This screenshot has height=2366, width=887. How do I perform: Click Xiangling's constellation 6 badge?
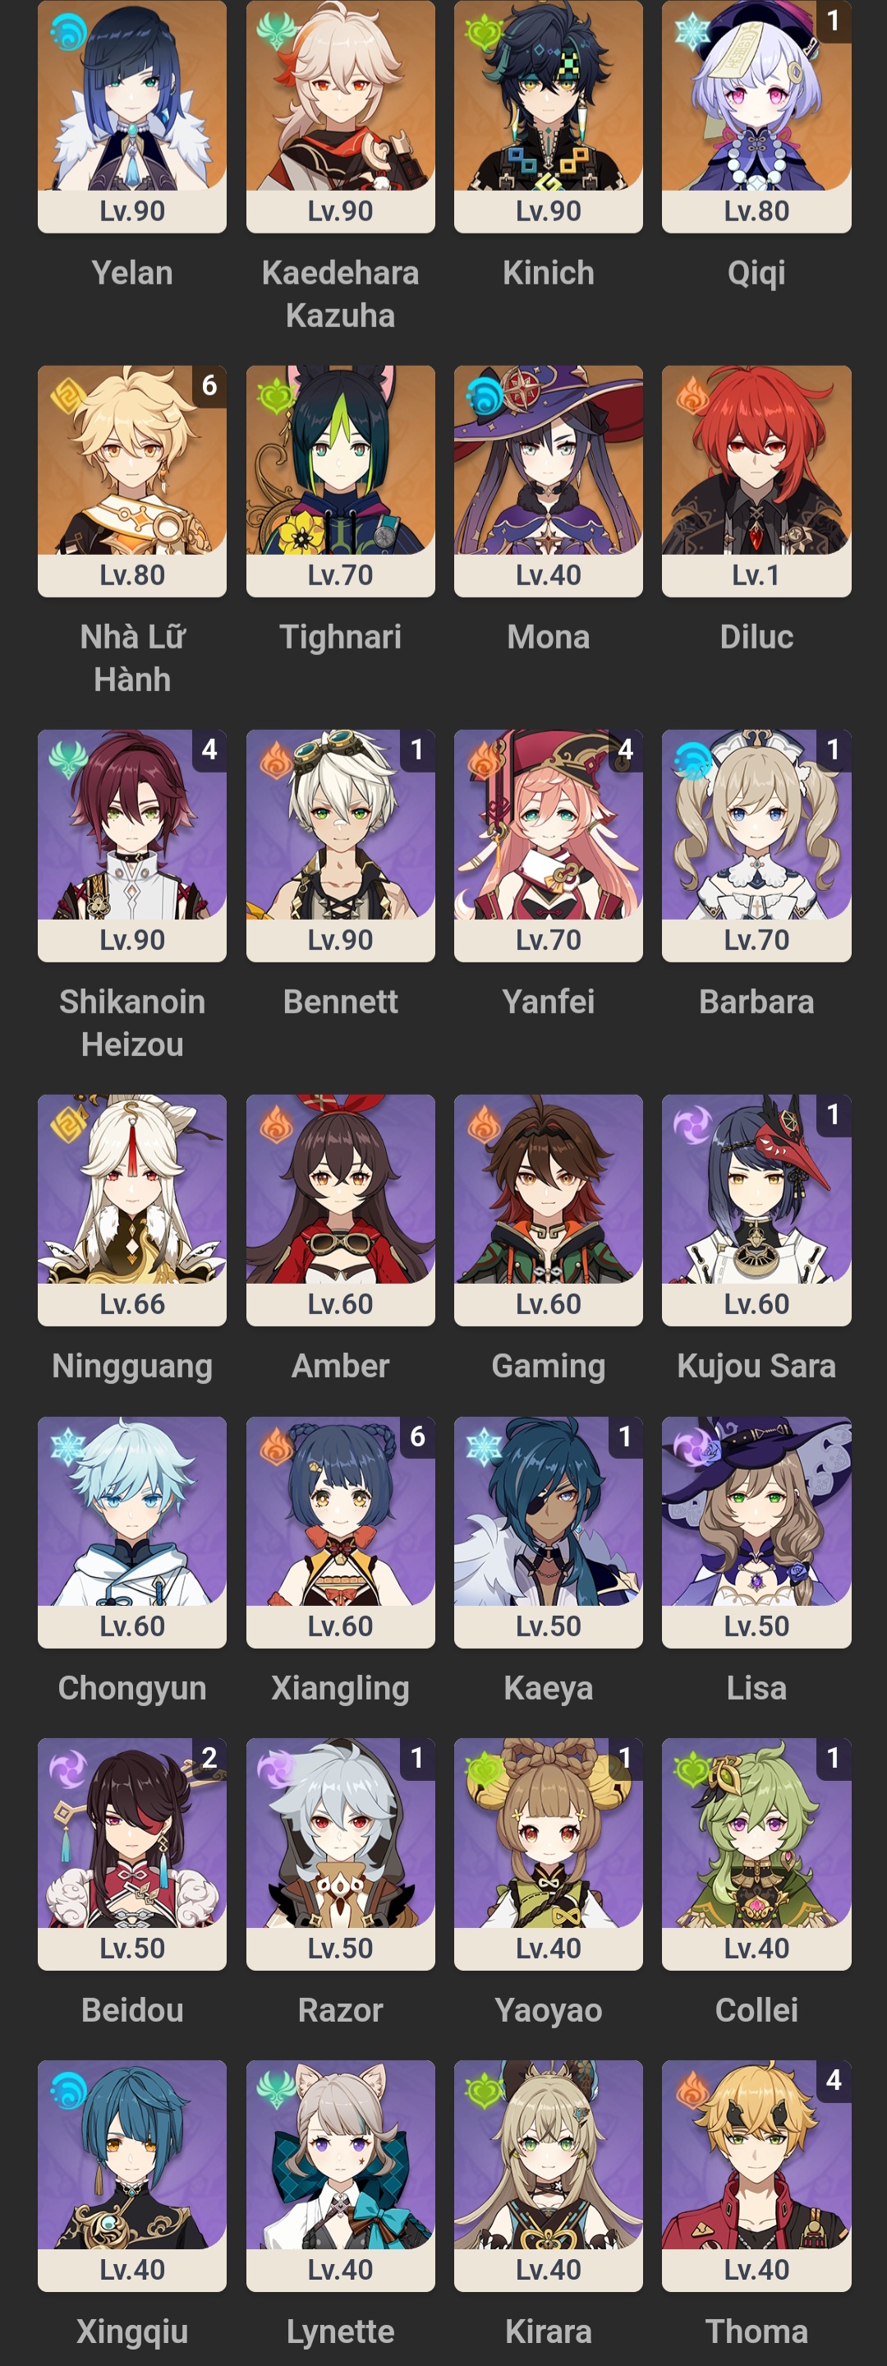tap(418, 1437)
